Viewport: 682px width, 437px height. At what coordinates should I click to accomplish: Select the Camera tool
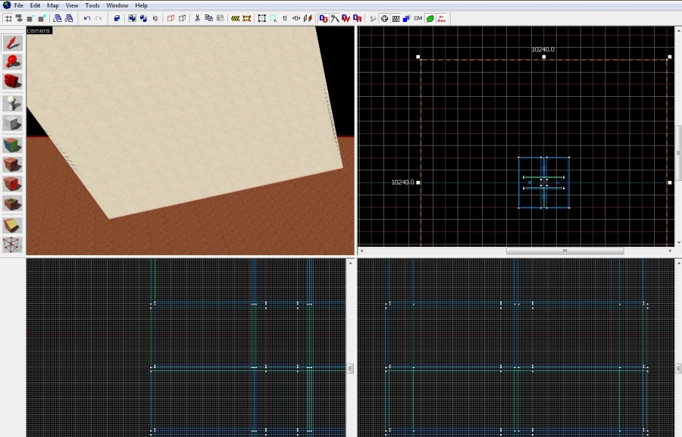[x=12, y=82]
